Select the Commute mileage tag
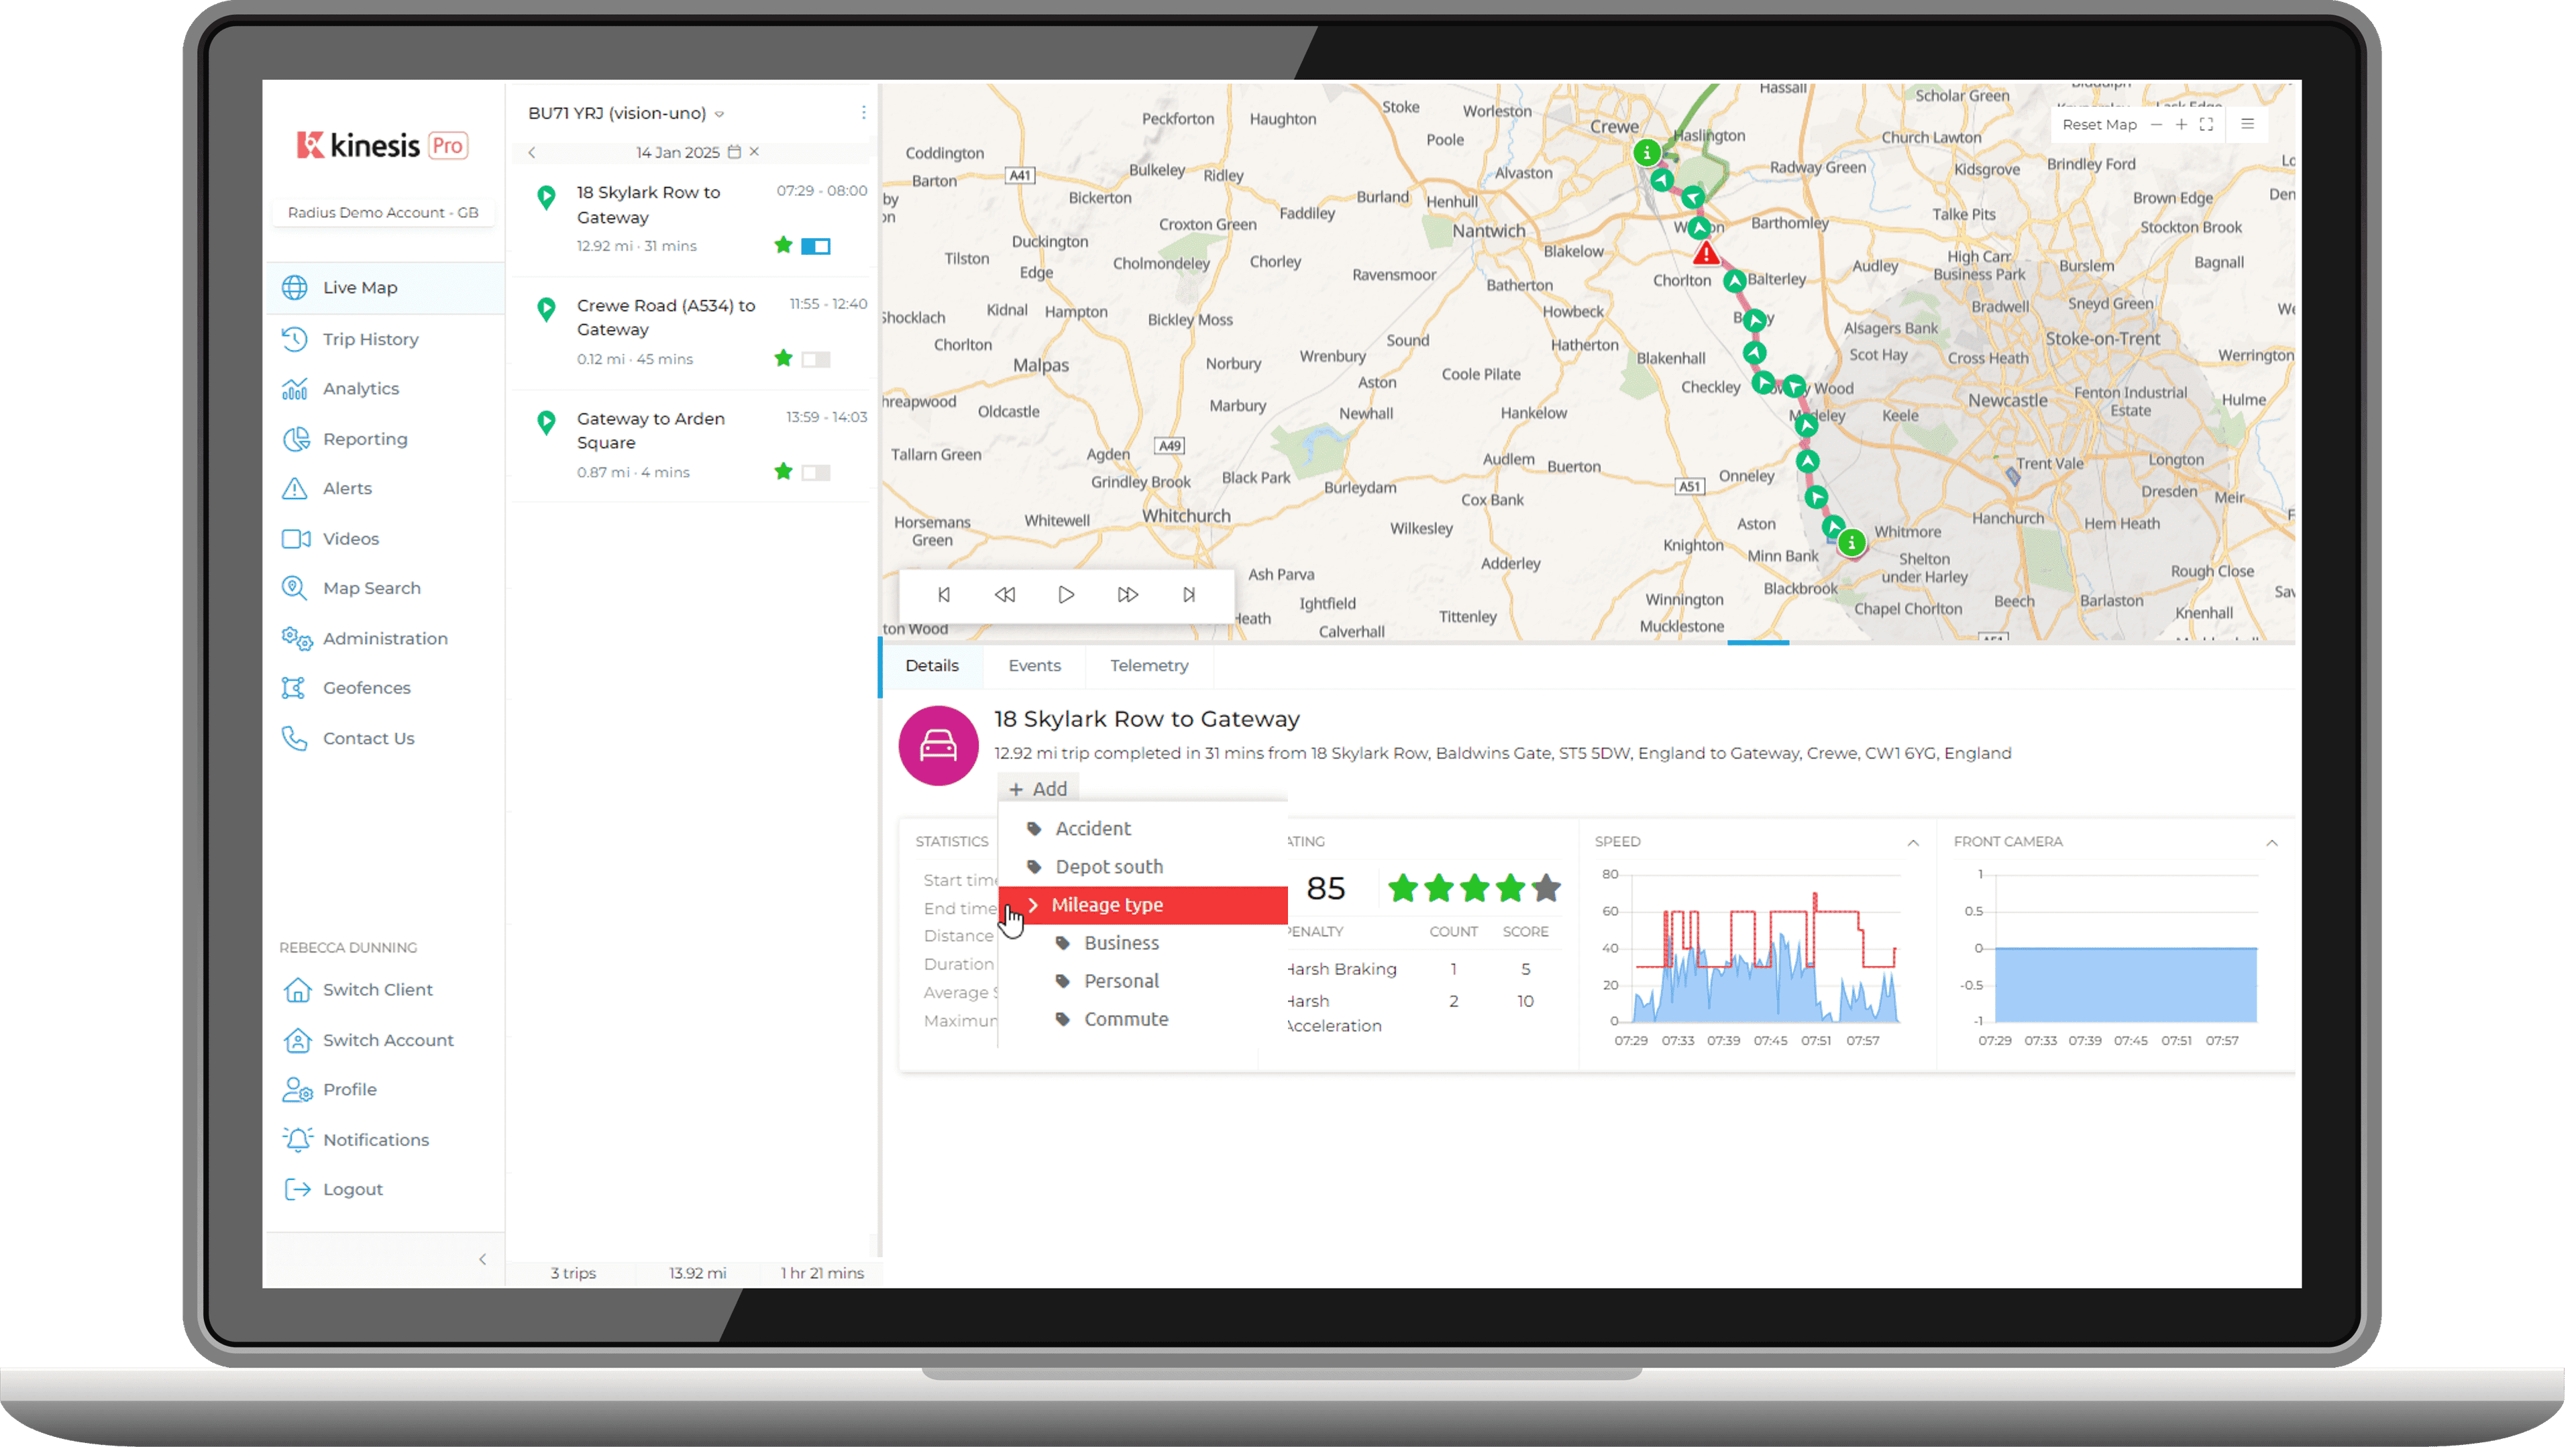The image size is (2576, 1447). [x=1143, y=1020]
